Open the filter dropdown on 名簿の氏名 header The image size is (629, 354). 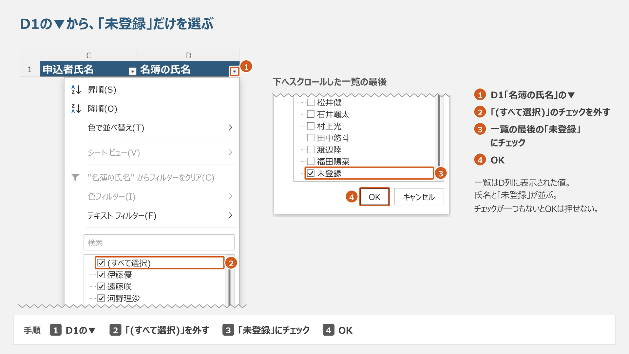234,71
